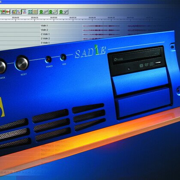The image size is (180, 180).
Task: Click the RESET button on the SADiE unit
Action: [x=22, y=63]
